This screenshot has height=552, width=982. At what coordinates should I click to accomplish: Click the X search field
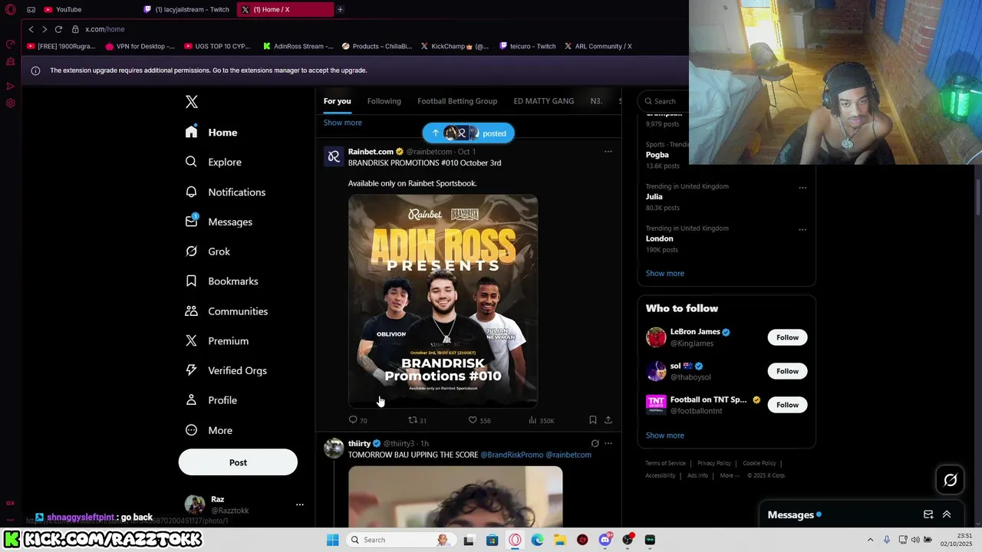pos(665,101)
